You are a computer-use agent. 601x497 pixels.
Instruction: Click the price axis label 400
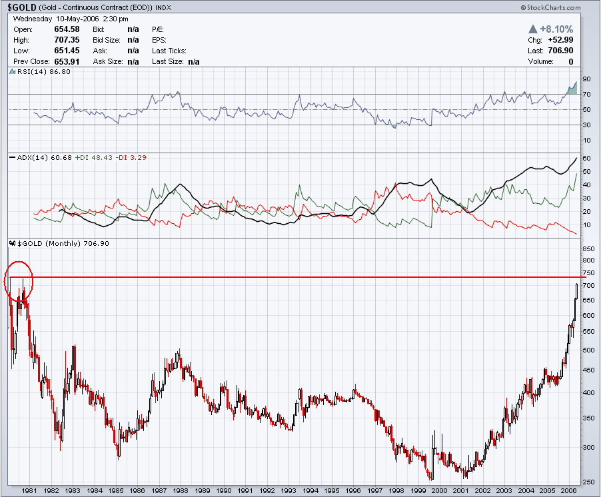(x=588, y=393)
